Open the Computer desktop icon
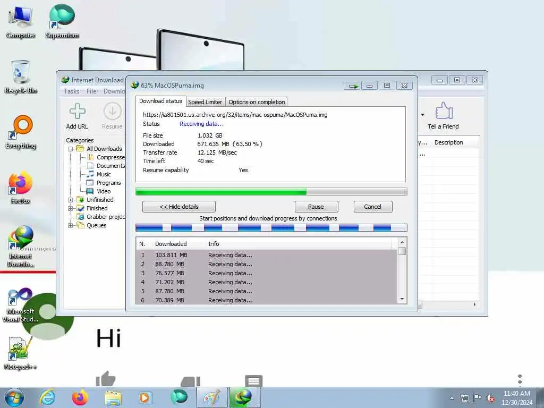Image resolution: width=544 pixels, height=408 pixels. pos(21,22)
